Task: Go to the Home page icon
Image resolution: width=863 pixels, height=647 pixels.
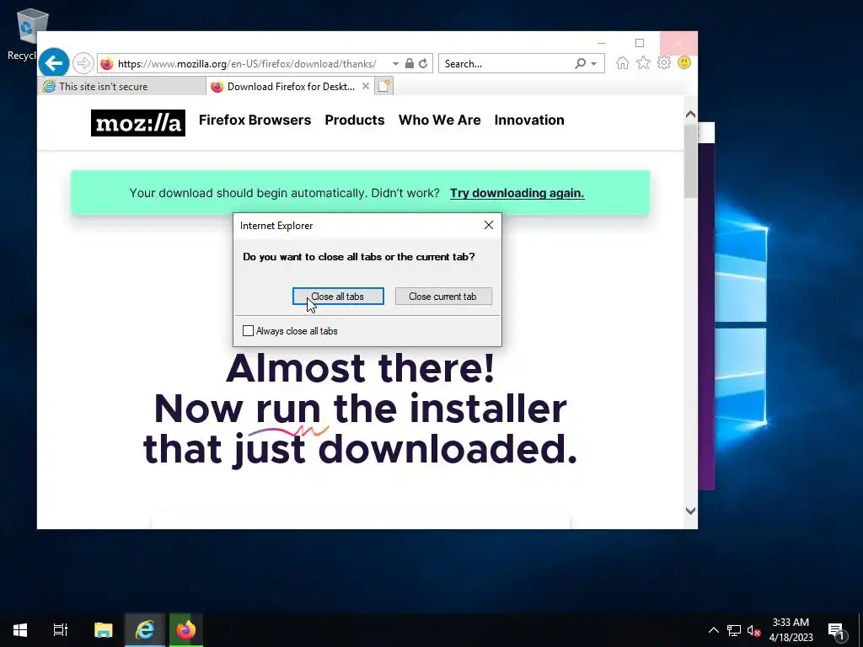Action: coord(623,63)
